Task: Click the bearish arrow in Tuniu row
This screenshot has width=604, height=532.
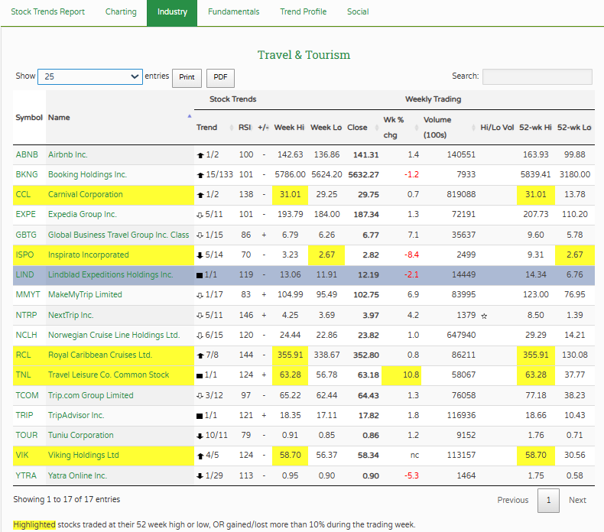Action: (200, 436)
